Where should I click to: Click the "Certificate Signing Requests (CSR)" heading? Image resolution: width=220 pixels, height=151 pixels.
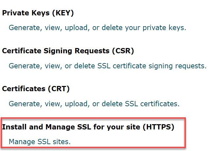(68, 51)
